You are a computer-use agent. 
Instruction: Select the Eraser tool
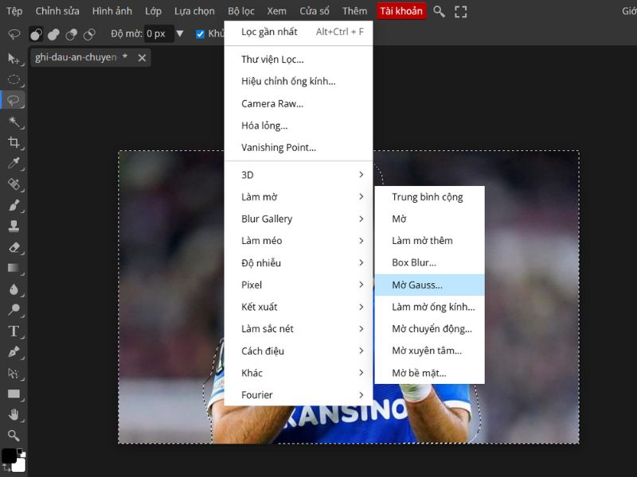(14, 247)
